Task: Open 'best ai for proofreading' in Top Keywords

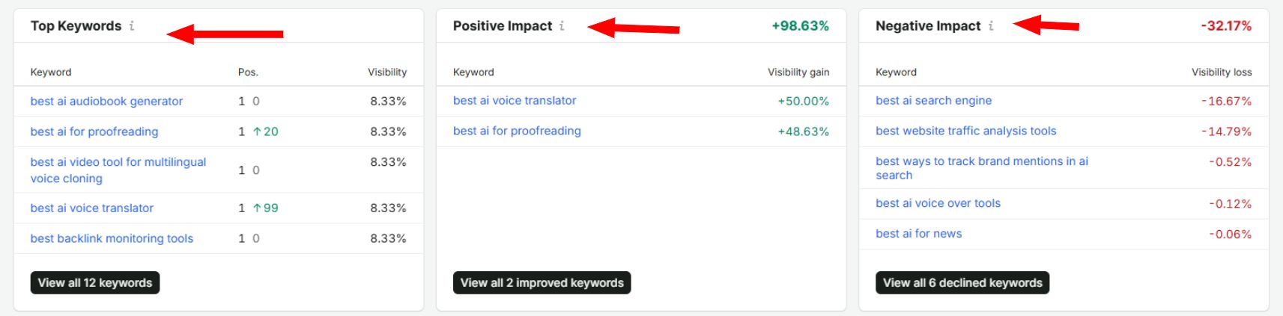Action: (x=94, y=131)
